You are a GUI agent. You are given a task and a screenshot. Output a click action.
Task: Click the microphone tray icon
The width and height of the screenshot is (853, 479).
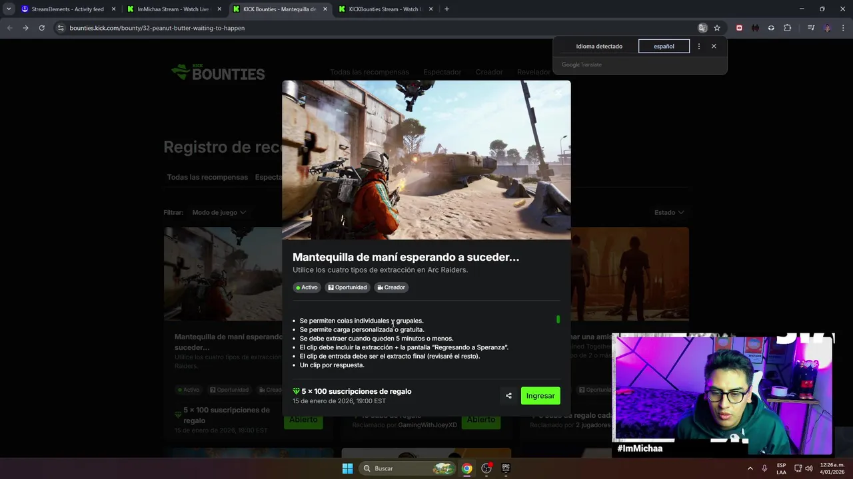[x=764, y=468]
